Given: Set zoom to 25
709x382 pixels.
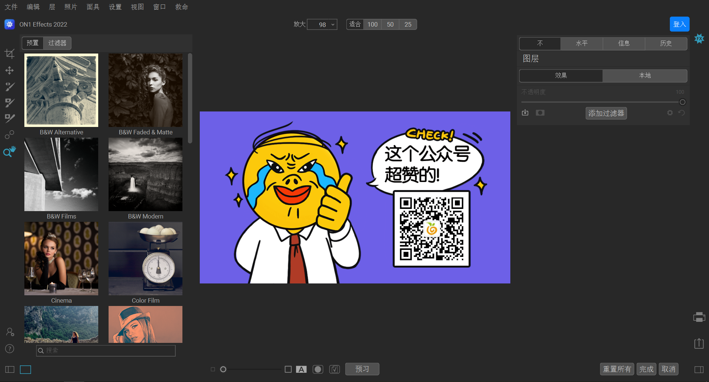Looking at the screenshot, I should click(x=408, y=24).
